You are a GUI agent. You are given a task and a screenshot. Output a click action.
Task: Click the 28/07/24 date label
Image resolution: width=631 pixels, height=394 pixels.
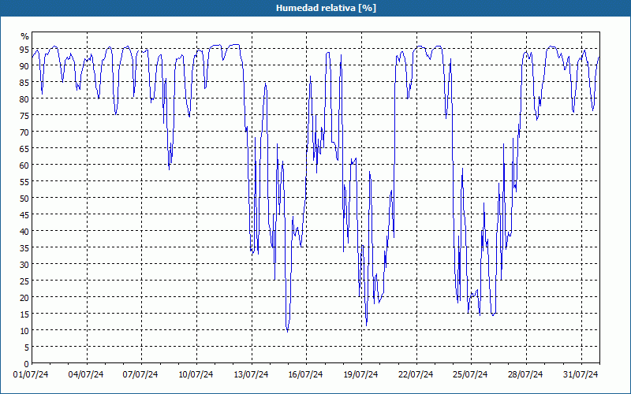(525, 375)
